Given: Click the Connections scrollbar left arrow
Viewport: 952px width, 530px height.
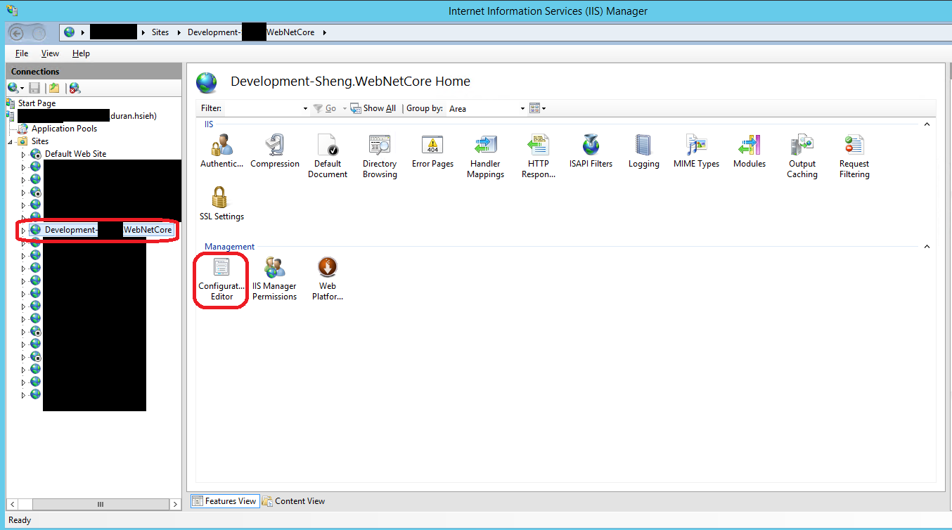Looking at the screenshot, I should 11,504.
